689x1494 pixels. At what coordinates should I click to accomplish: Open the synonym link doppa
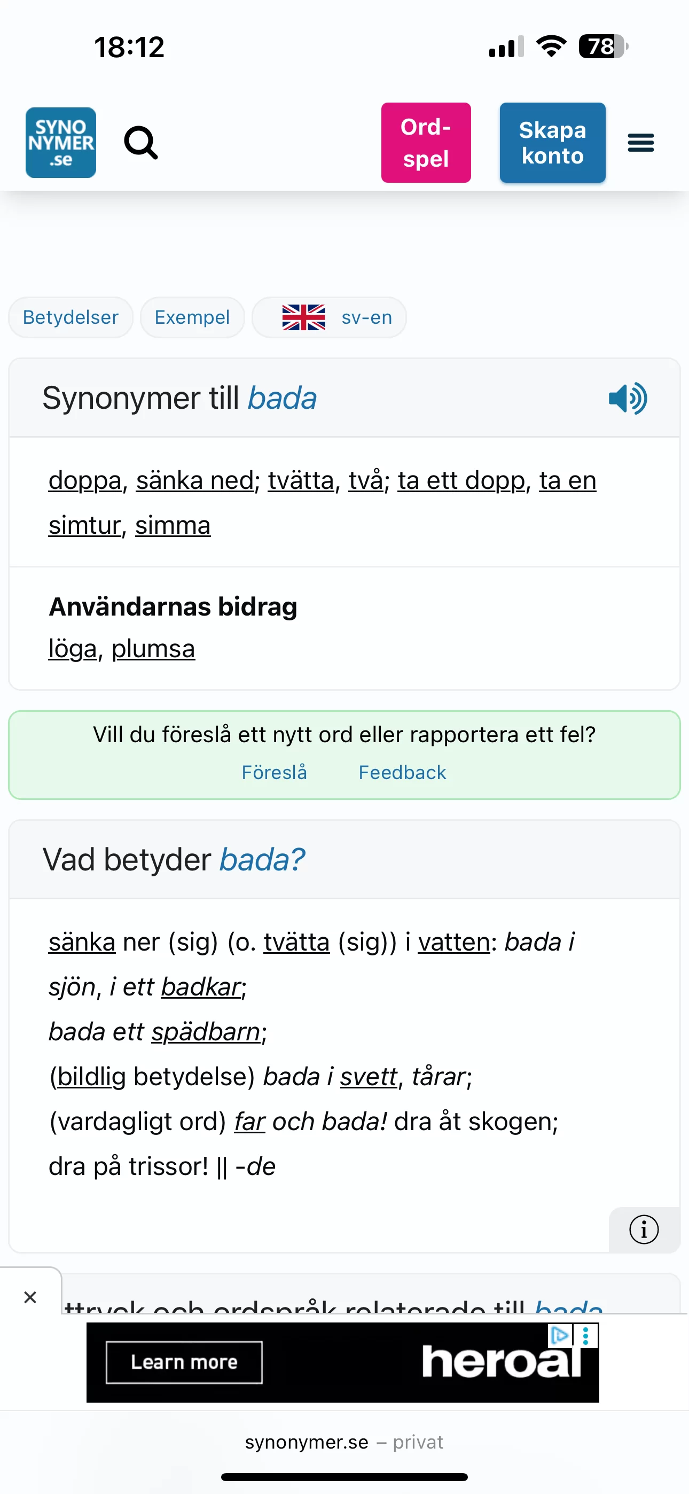click(85, 480)
